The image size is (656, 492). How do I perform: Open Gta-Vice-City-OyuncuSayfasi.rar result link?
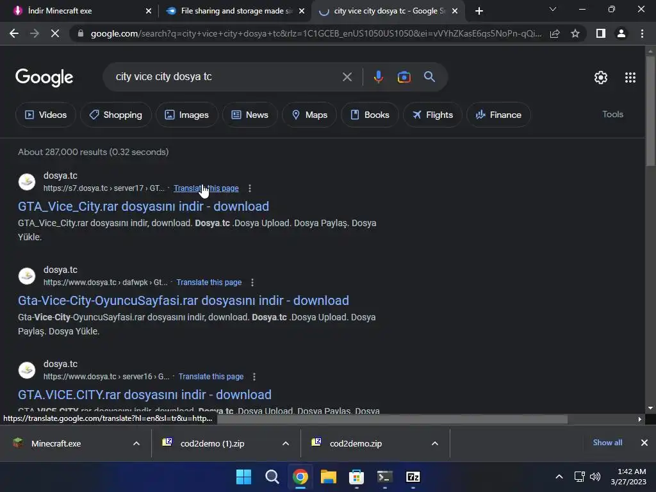[183, 300]
